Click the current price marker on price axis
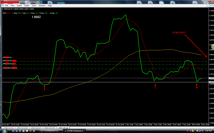Viewport: 214px width, 133px height. pos(211,78)
